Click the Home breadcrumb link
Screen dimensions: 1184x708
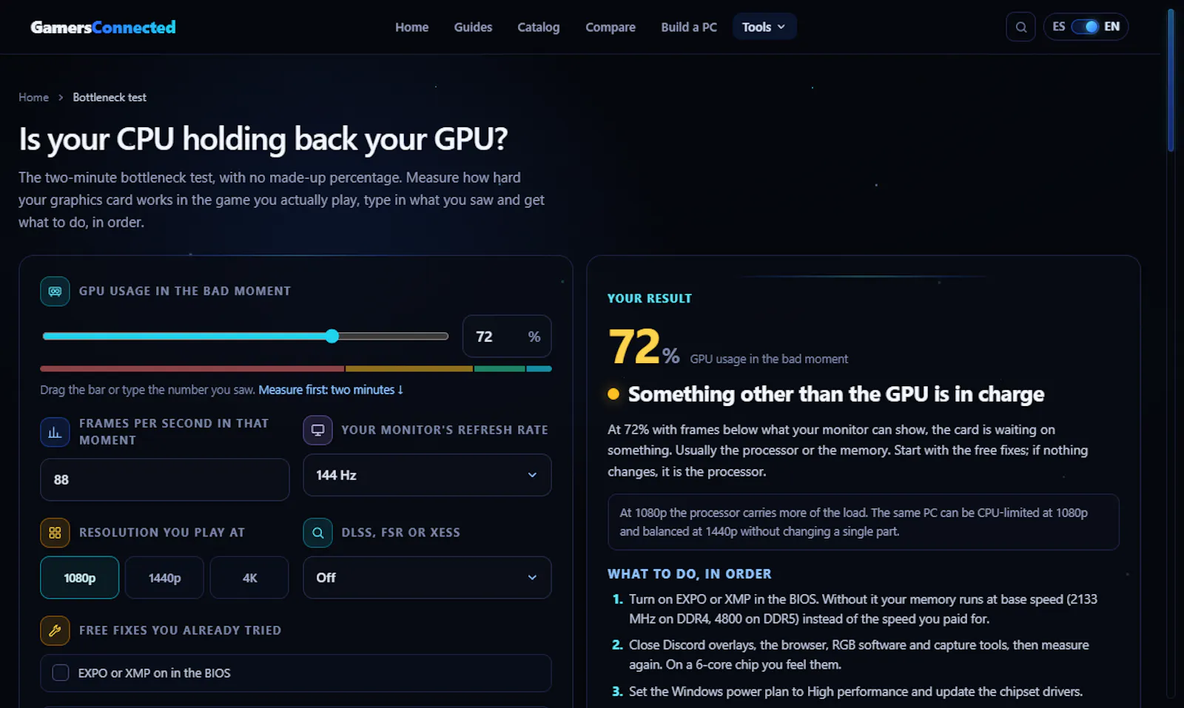click(33, 98)
